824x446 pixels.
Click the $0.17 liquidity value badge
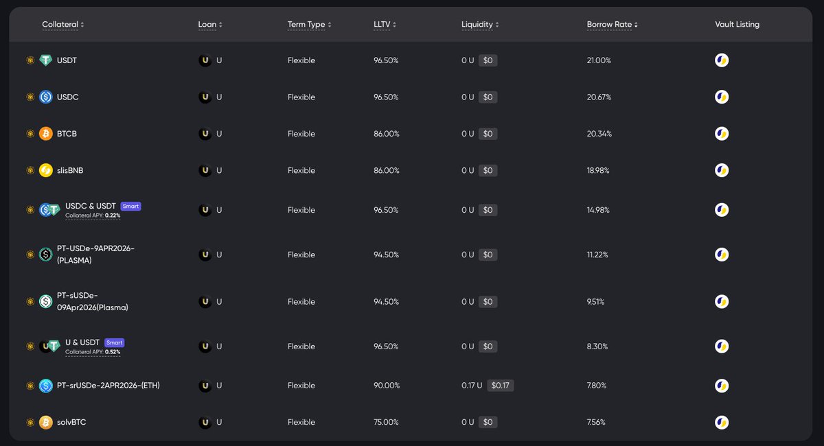pyautogui.click(x=500, y=386)
